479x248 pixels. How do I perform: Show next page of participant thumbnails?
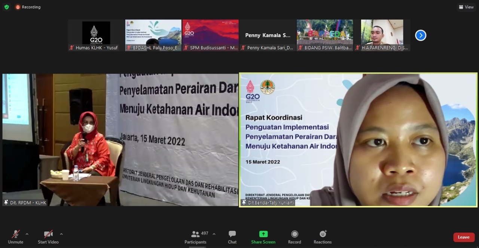[421, 35]
